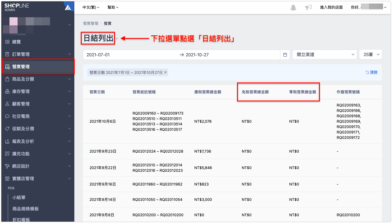Change the 25筆 page size dropdown
The image size is (392, 223).
point(370,55)
